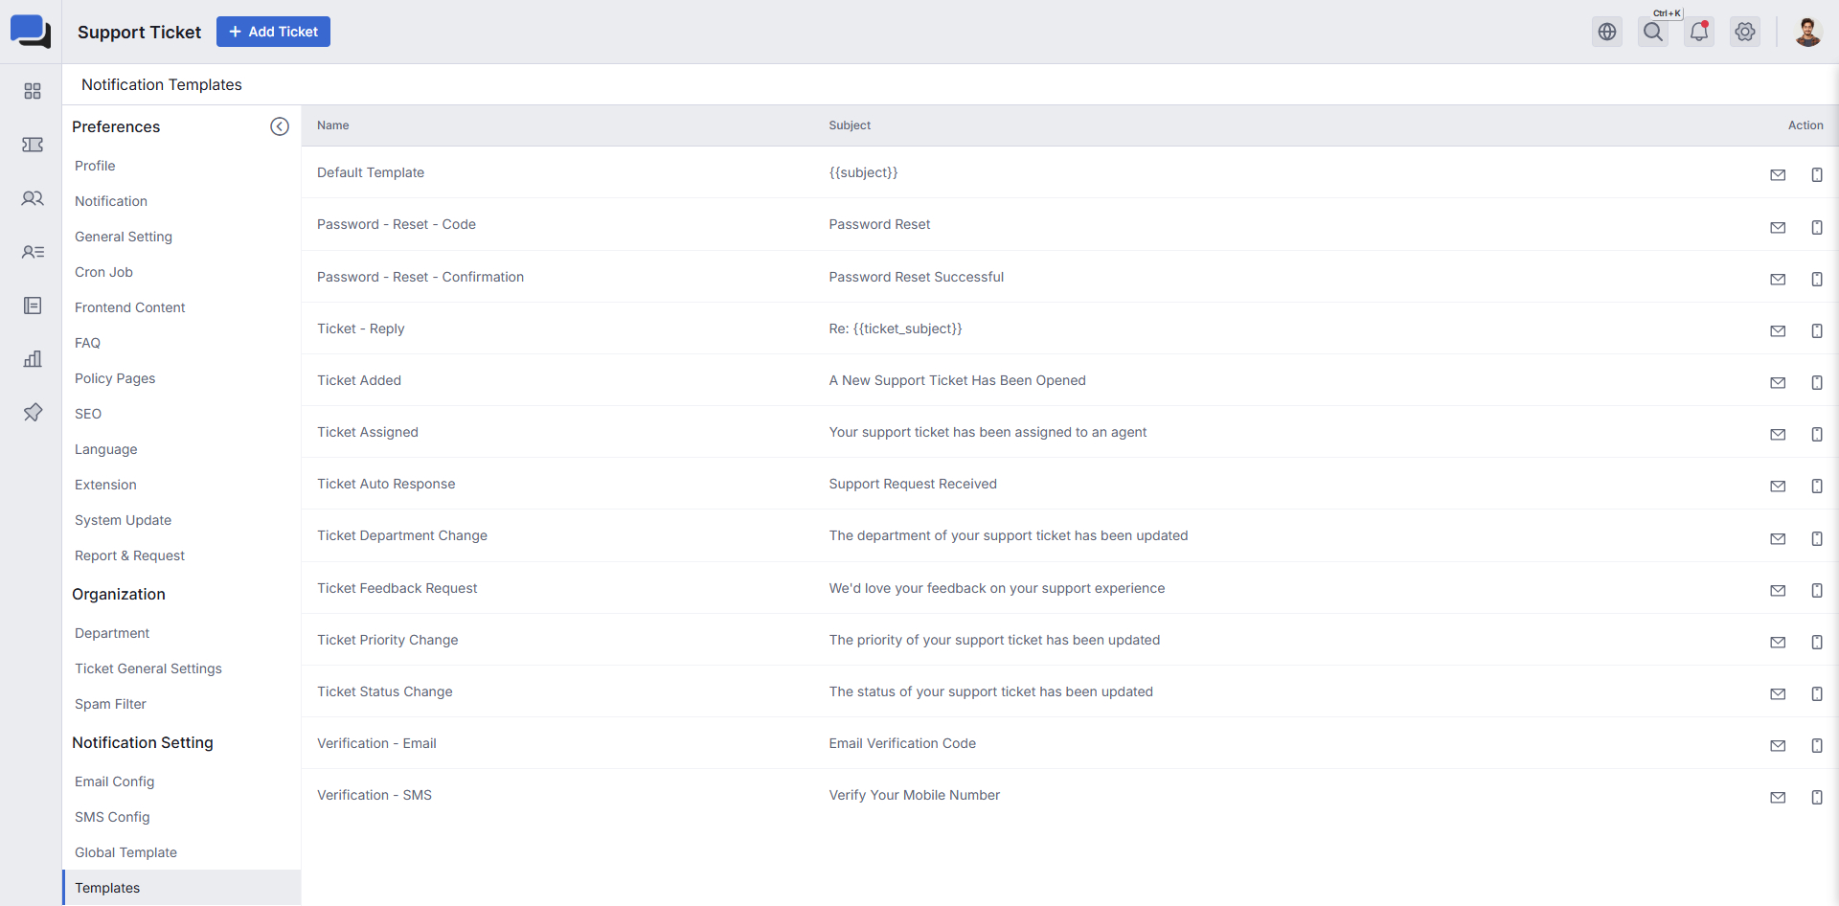Edit email template for Verification - SMS
The height and width of the screenshot is (906, 1839).
point(1778,797)
